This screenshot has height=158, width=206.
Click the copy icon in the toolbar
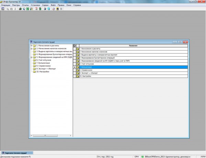pos(7,9)
